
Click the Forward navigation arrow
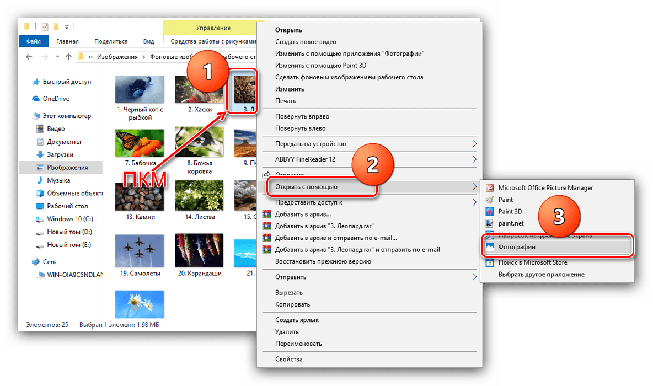click(45, 57)
